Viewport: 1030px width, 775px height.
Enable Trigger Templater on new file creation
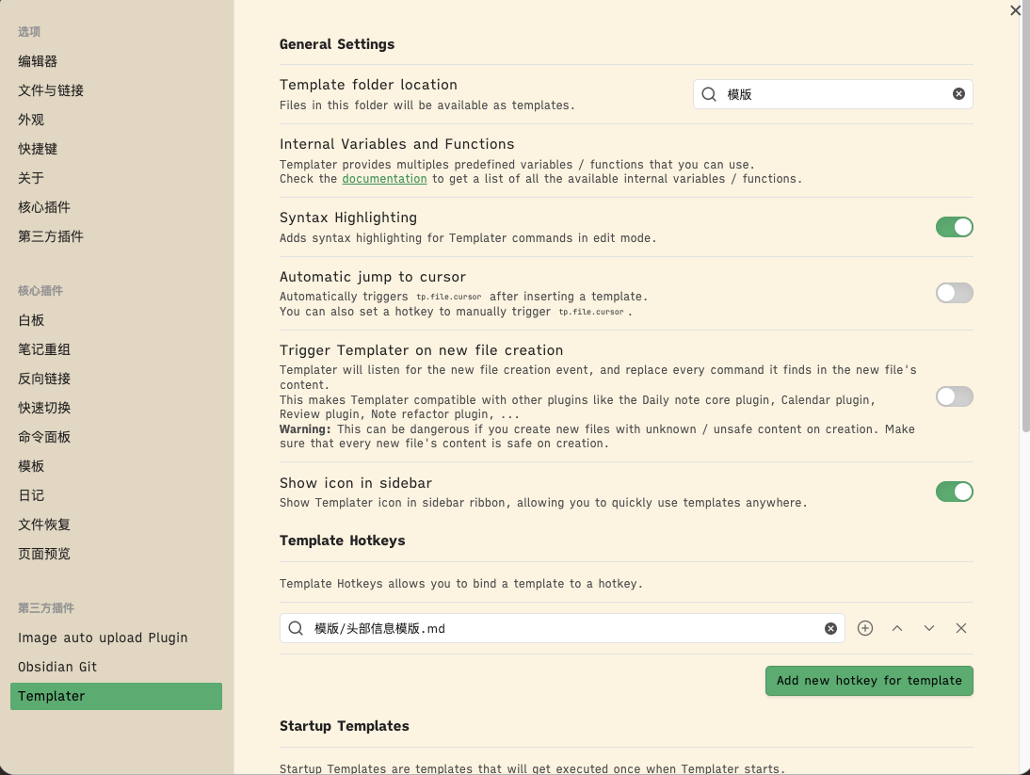click(x=955, y=396)
